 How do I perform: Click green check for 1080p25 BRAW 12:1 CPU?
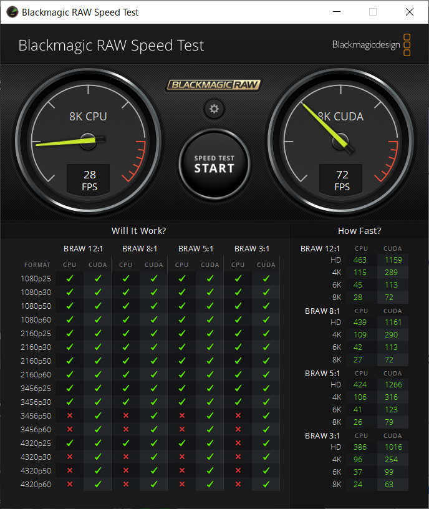pyautogui.click(x=69, y=279)
